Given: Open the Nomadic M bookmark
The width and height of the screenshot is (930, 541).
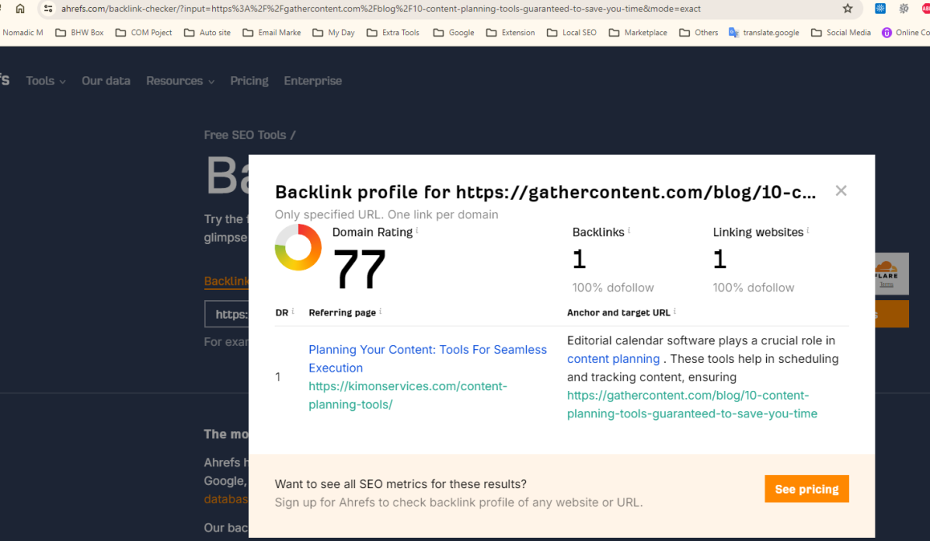Looking at the screenshot, I should [x=22, y=33].
